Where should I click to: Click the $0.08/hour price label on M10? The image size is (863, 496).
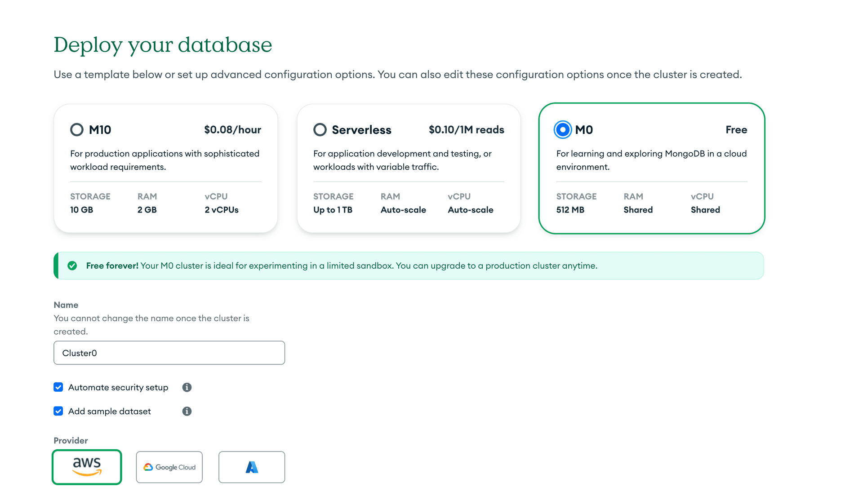pyautogui.click(x=232, y=129)
